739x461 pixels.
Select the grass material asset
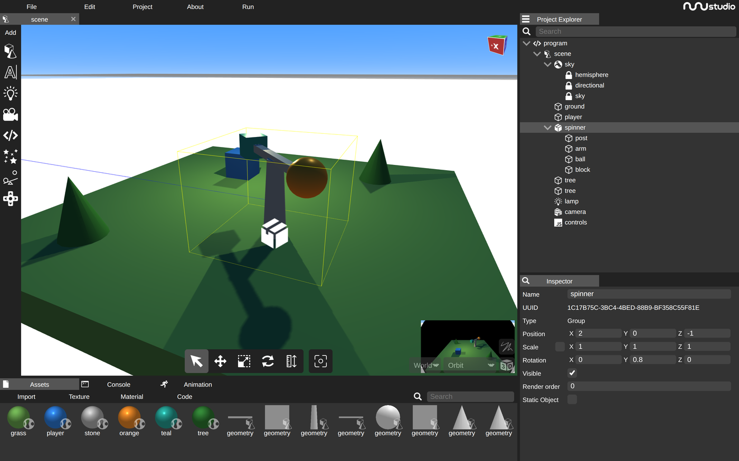coord(18,421)
